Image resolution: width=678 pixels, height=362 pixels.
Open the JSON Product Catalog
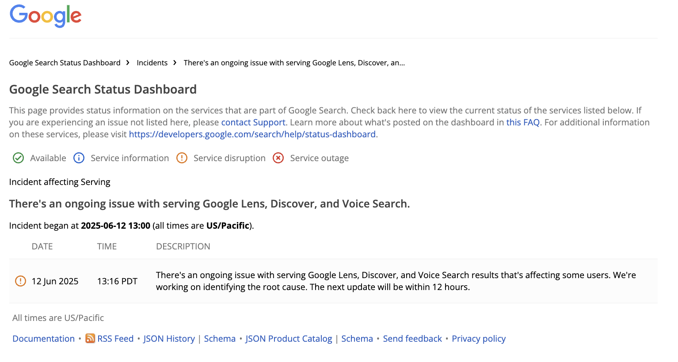point(289,339)
